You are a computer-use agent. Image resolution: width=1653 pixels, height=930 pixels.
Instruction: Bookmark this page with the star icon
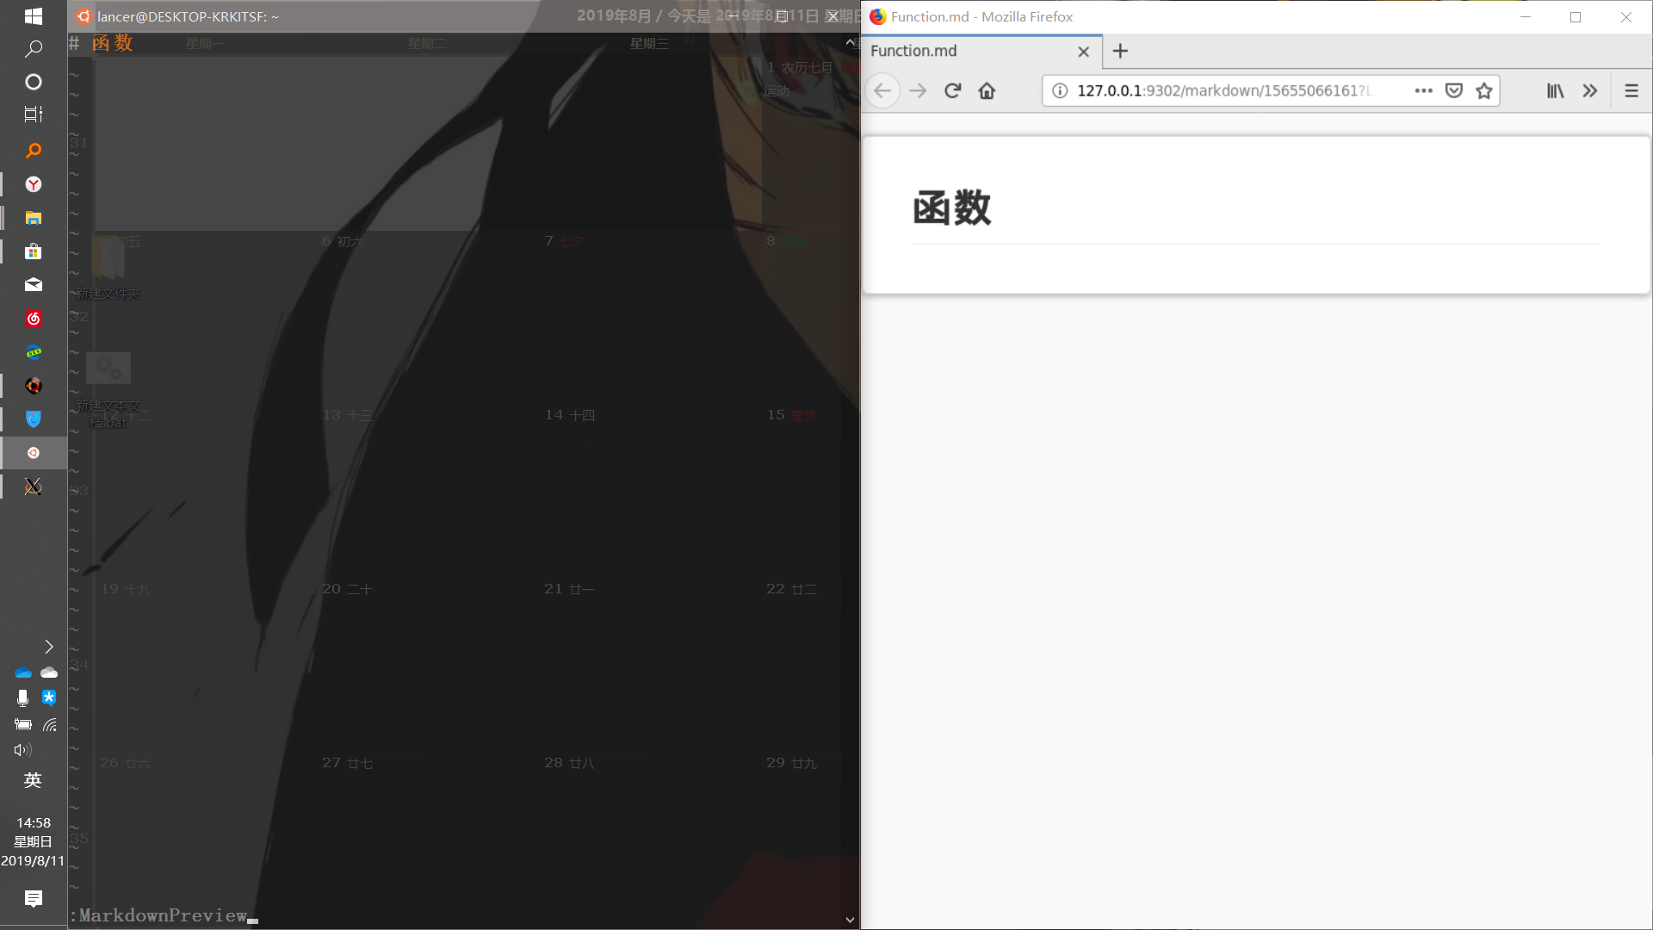pos(1484,90)
